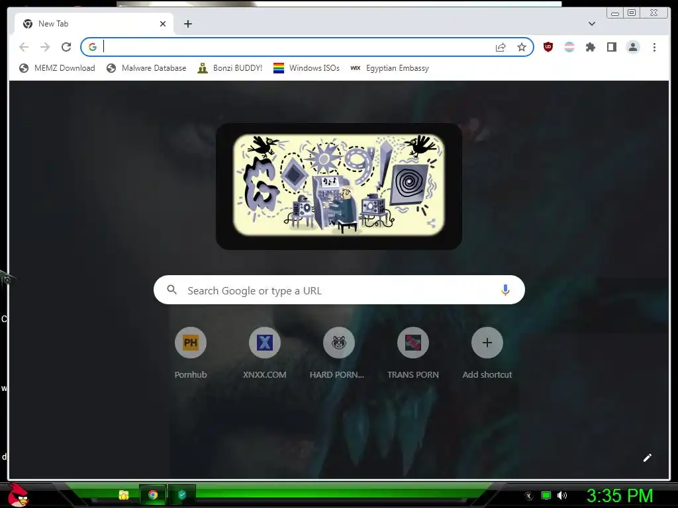Select the New Tab tab
The height and width of the screenshot is (508, 678).
pos(94,24)
